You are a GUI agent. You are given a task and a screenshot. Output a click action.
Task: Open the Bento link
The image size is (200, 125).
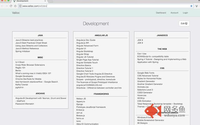pyautogui.click(x=18, y=70)
